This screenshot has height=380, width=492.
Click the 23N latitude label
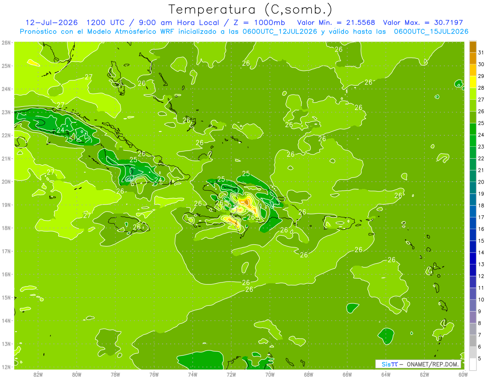coord(6,112)
